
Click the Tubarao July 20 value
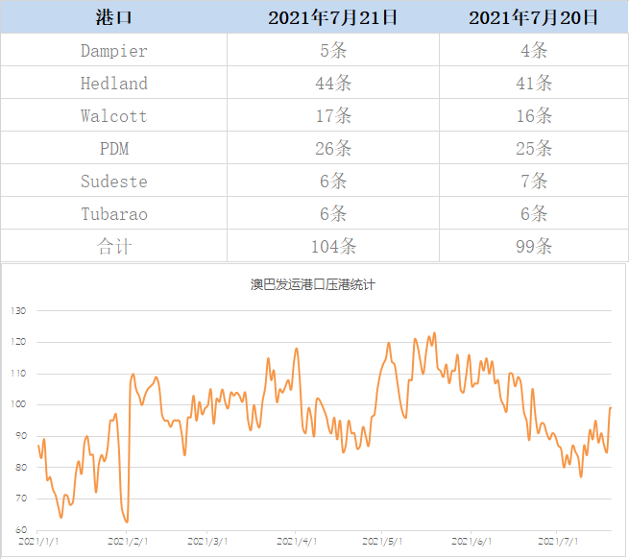534,214
